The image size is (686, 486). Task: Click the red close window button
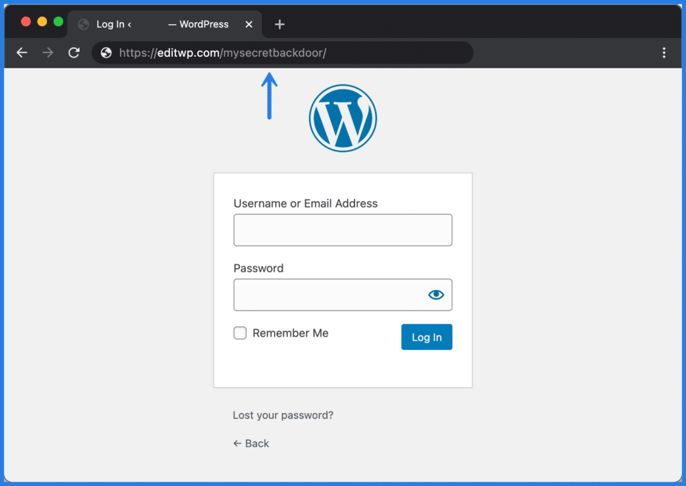point(26,21)
